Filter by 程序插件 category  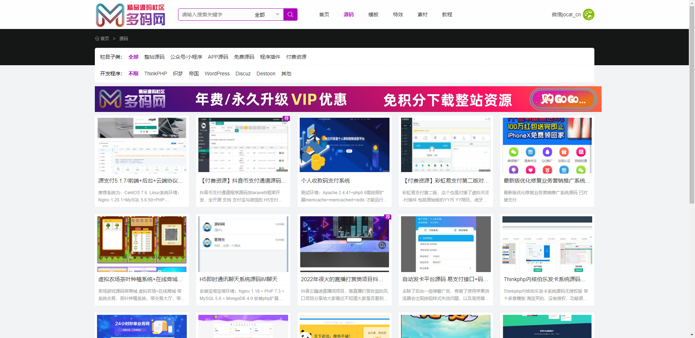point(270,57)
